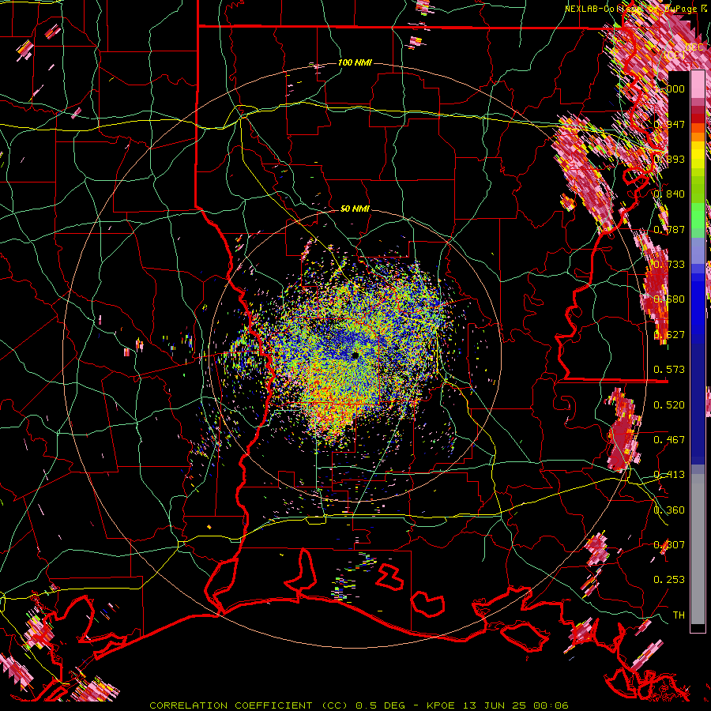Click the TH legend label
Viewport: 711px width, 711px height.
679,615
